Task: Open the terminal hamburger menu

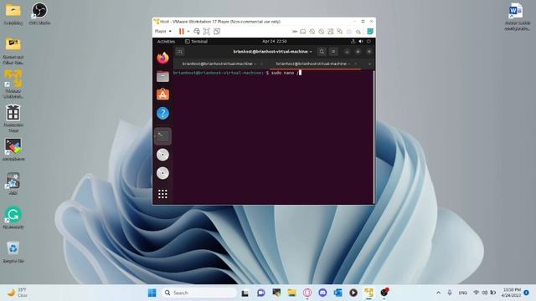Action: click(333, 52)
